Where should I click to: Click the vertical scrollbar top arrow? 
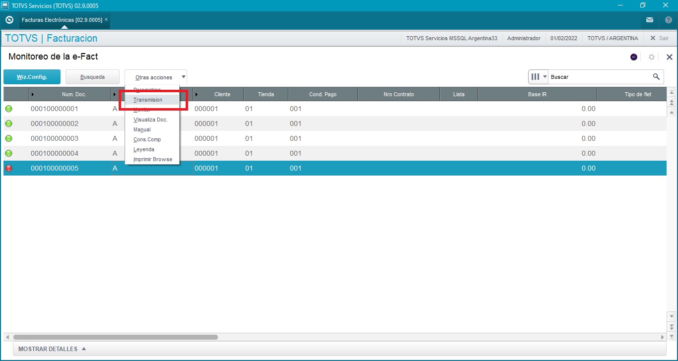672,93
